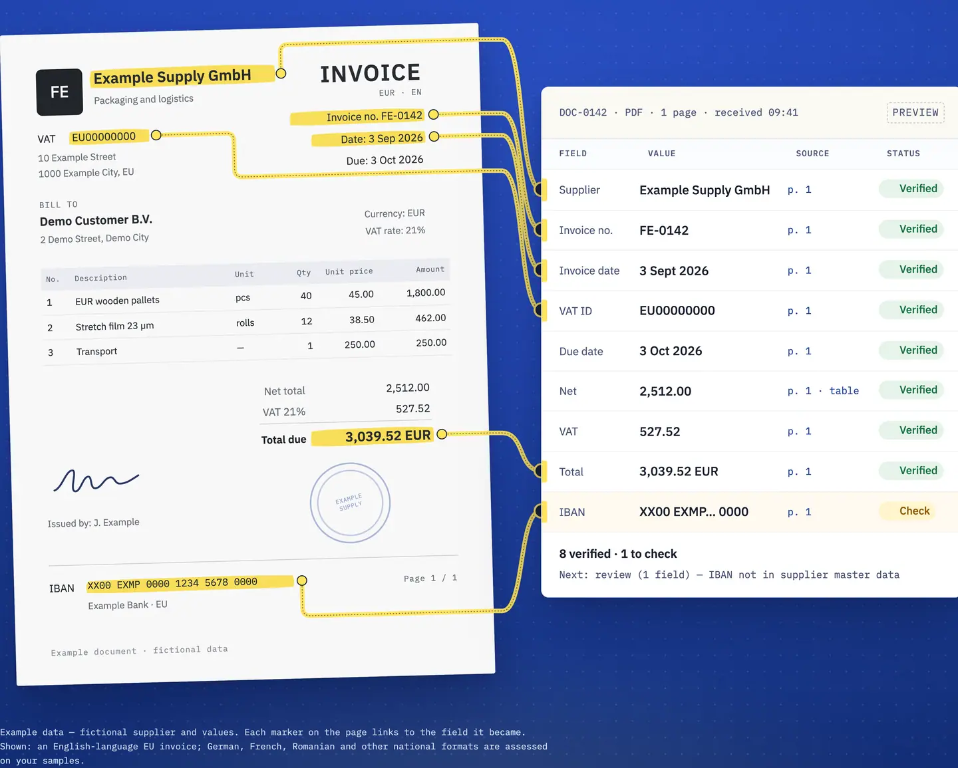Click the SOURCE column header
958x768 pixels.
(x=812, y=154)
